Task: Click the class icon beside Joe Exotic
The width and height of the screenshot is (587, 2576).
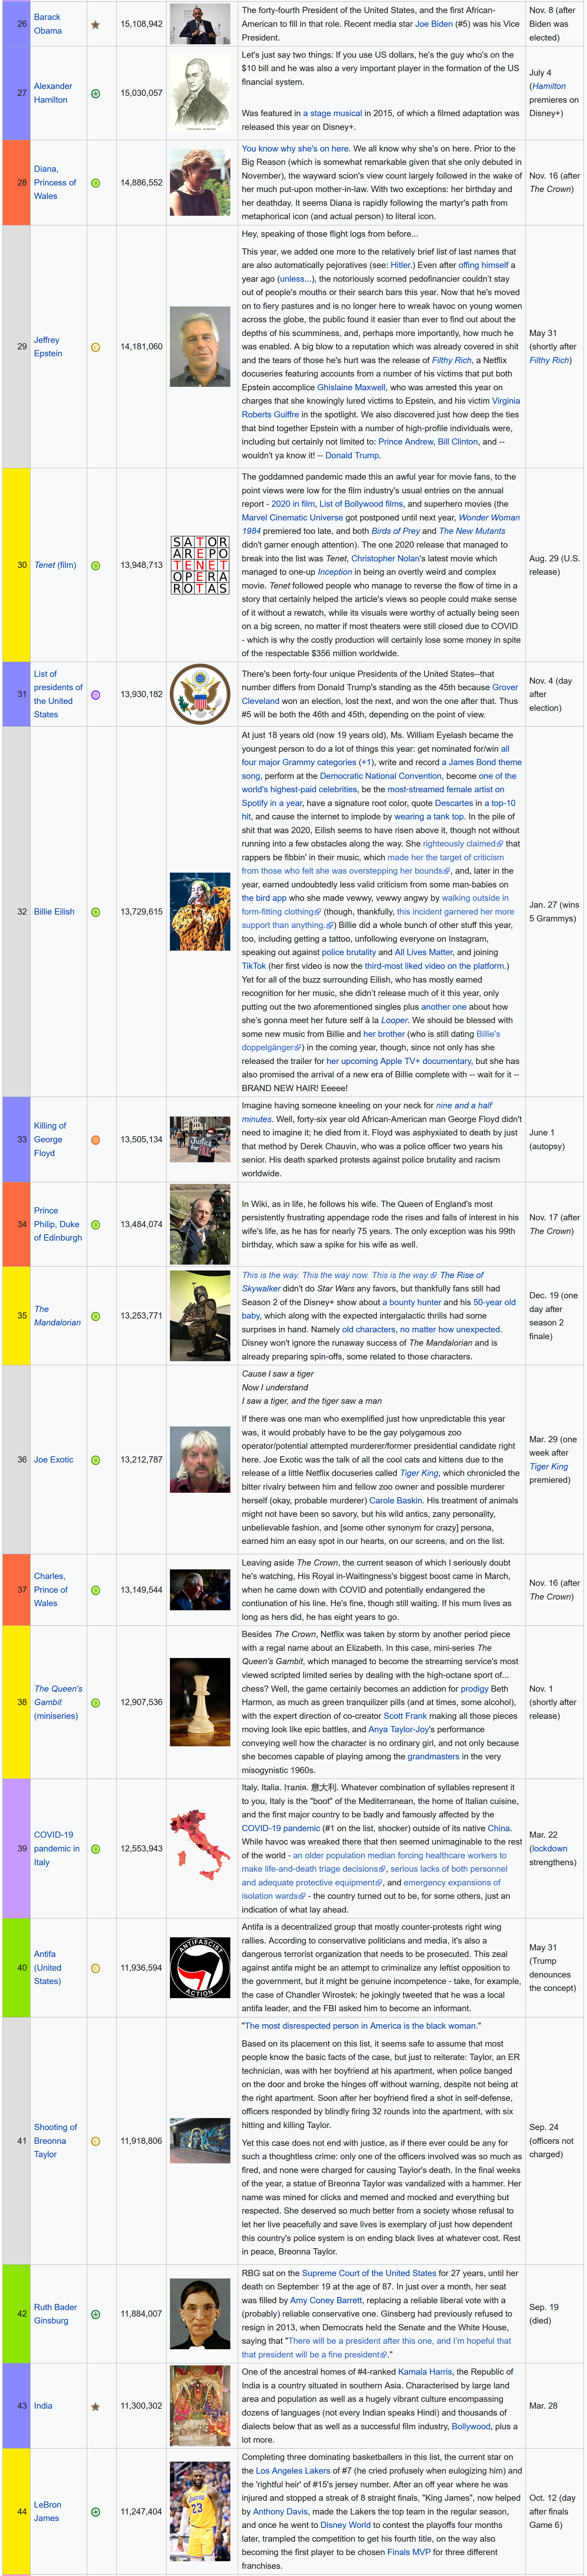Action: (96, 1460)
